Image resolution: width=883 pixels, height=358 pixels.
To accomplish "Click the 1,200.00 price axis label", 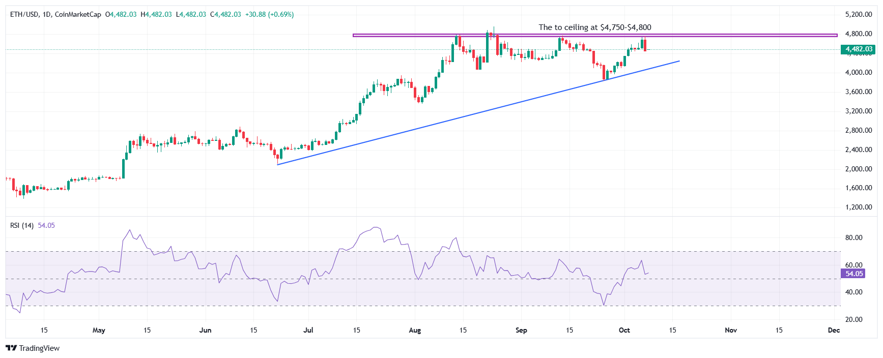I will pyautogui.click(x=859, y=207).
